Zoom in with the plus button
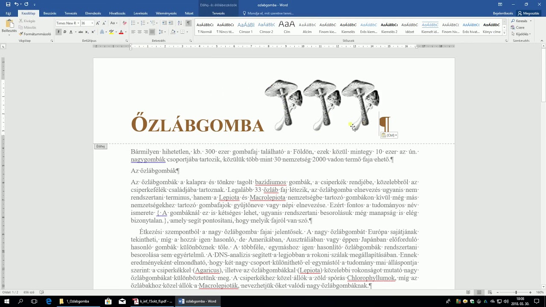Screen dimensions: 546x307 tap(530, 292)
